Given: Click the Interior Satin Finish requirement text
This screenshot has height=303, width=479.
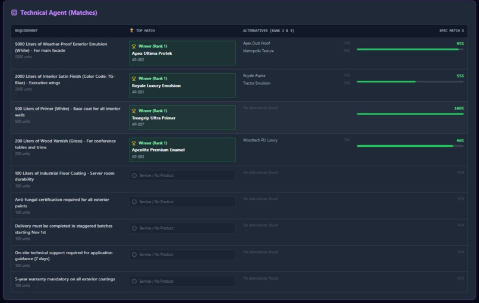Looking at the screenshot, I should (65, 80).
